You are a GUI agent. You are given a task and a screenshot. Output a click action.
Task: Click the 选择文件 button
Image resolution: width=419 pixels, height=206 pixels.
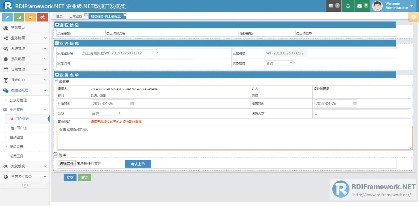67,164
